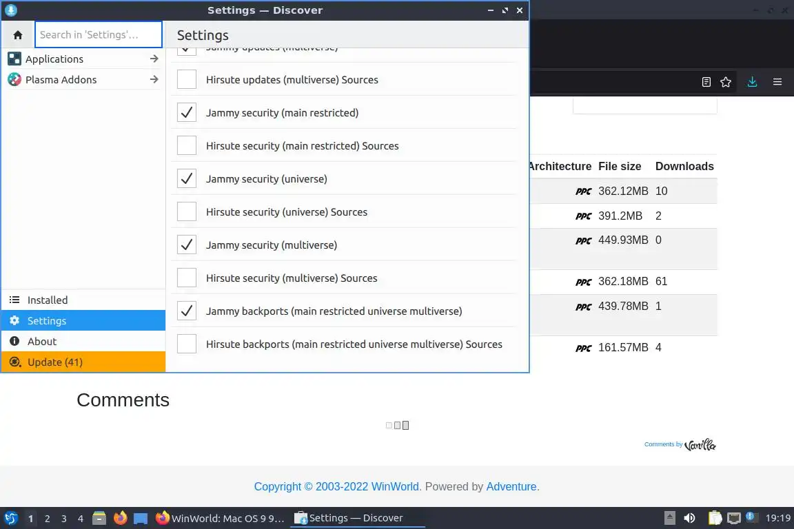Open file manager icon in taskbar
794x529 pixels.
[x=99, y=519]
